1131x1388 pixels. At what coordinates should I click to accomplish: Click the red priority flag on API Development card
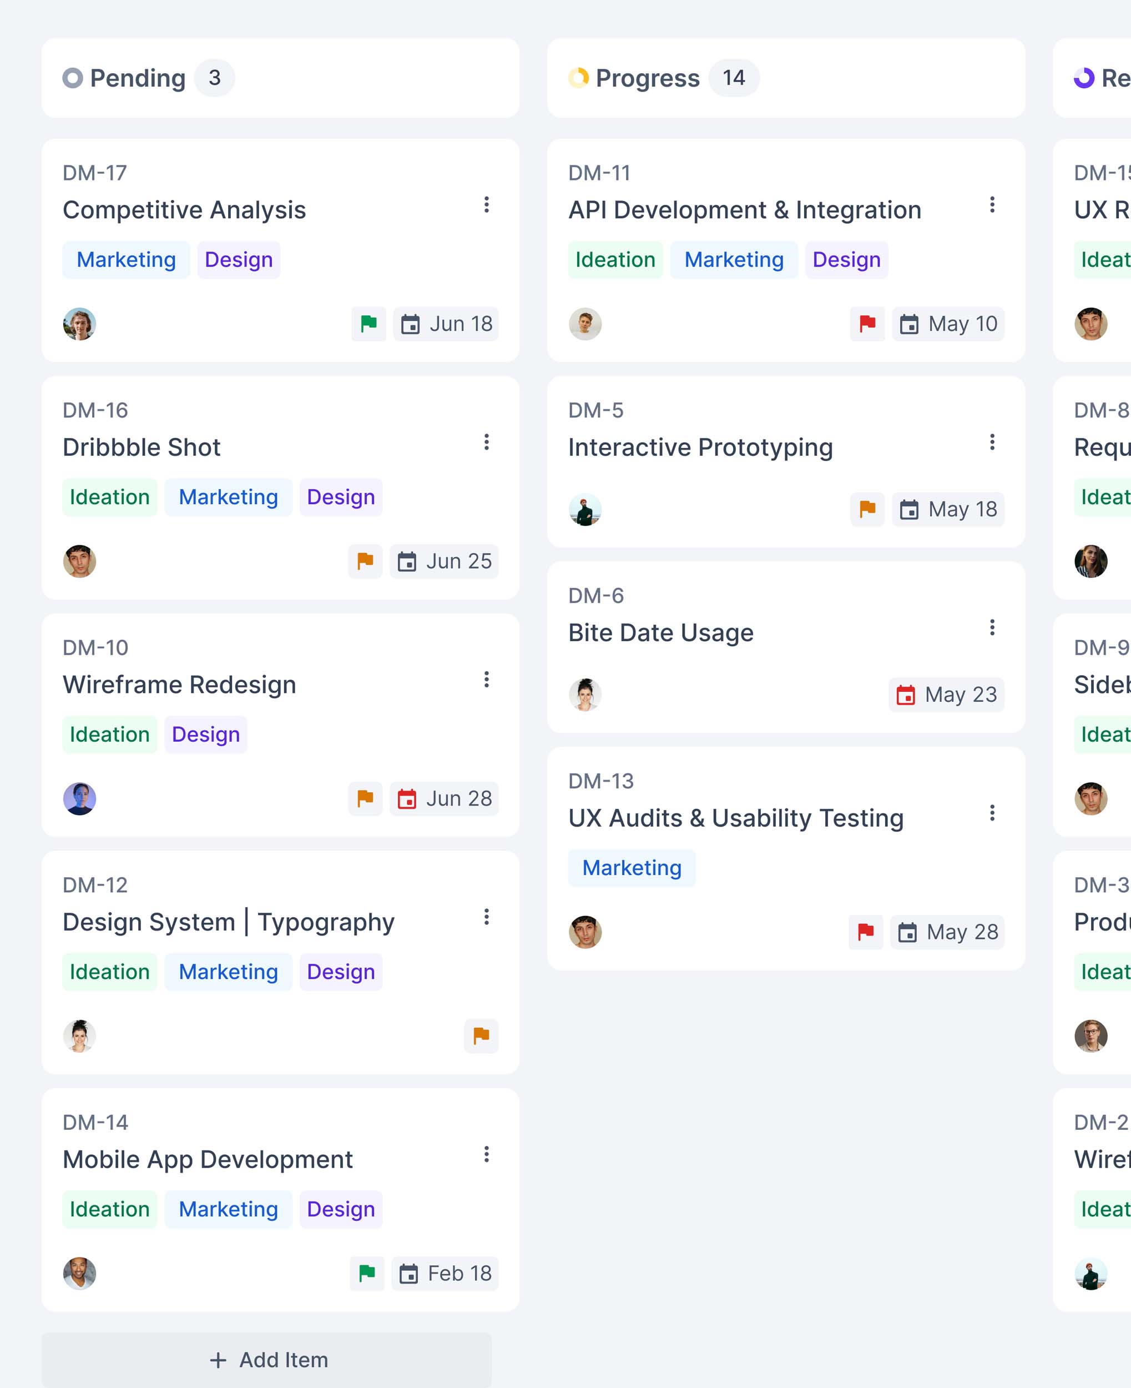[x=867, y=324]
